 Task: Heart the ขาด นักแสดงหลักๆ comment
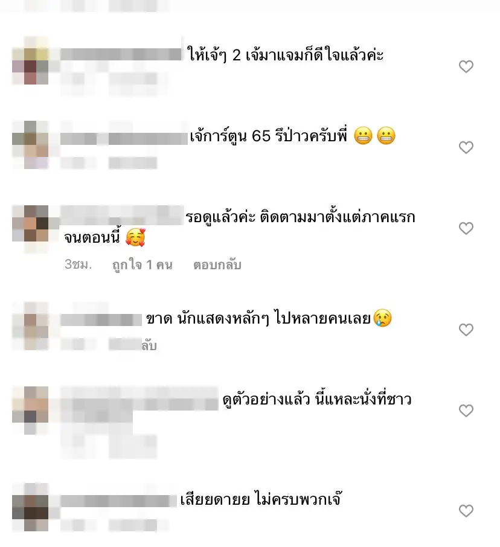click(466, 330)
